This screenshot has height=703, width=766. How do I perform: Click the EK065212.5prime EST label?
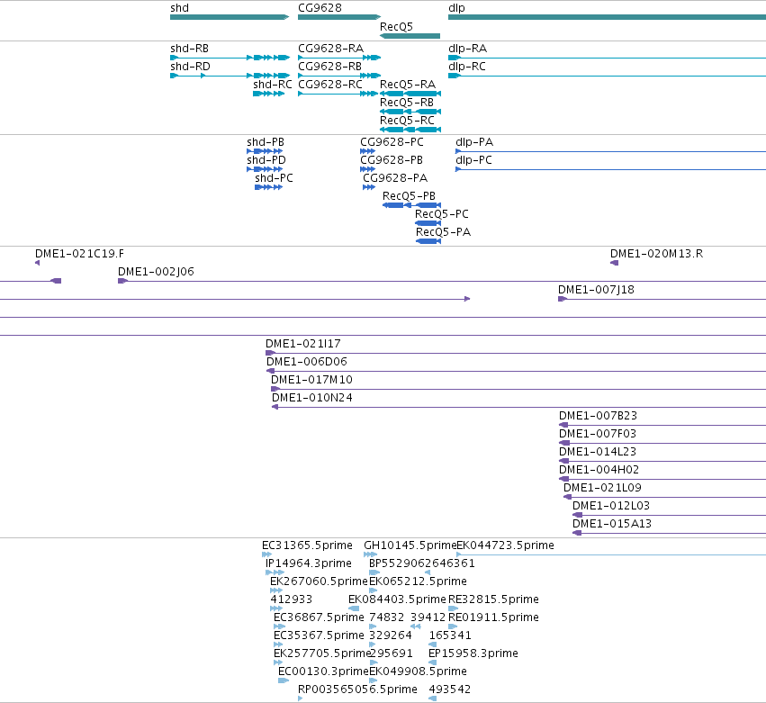pyautogui.click(x=418, y=581)
